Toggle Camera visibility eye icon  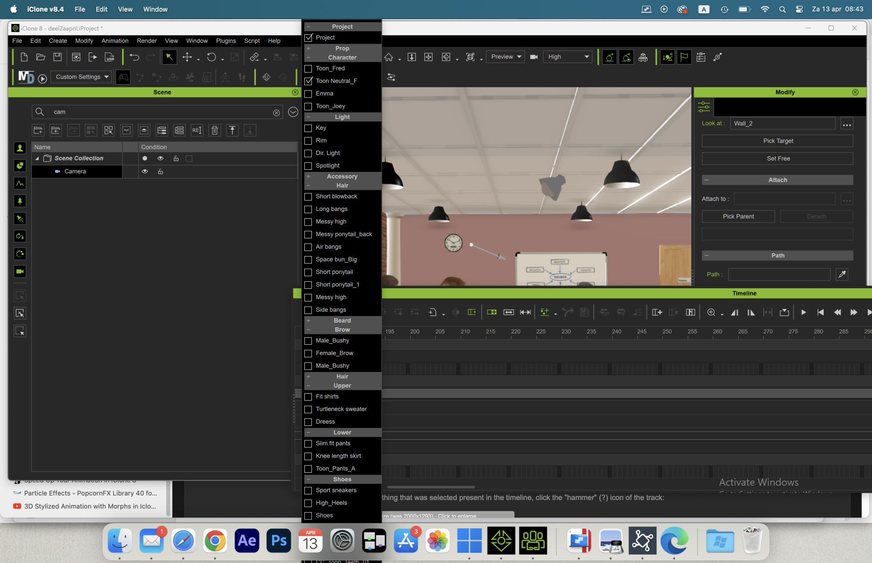click(x=145, y=172)
